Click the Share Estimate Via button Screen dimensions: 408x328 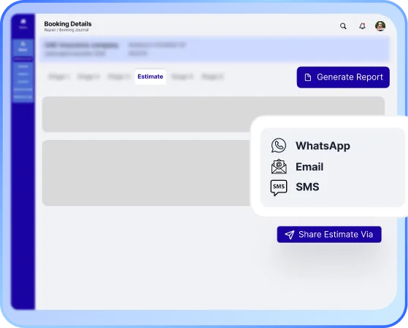click(329, 235)
